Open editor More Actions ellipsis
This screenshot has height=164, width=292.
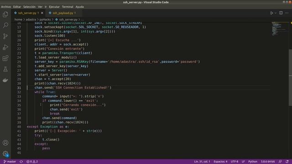tap(287, 13)
